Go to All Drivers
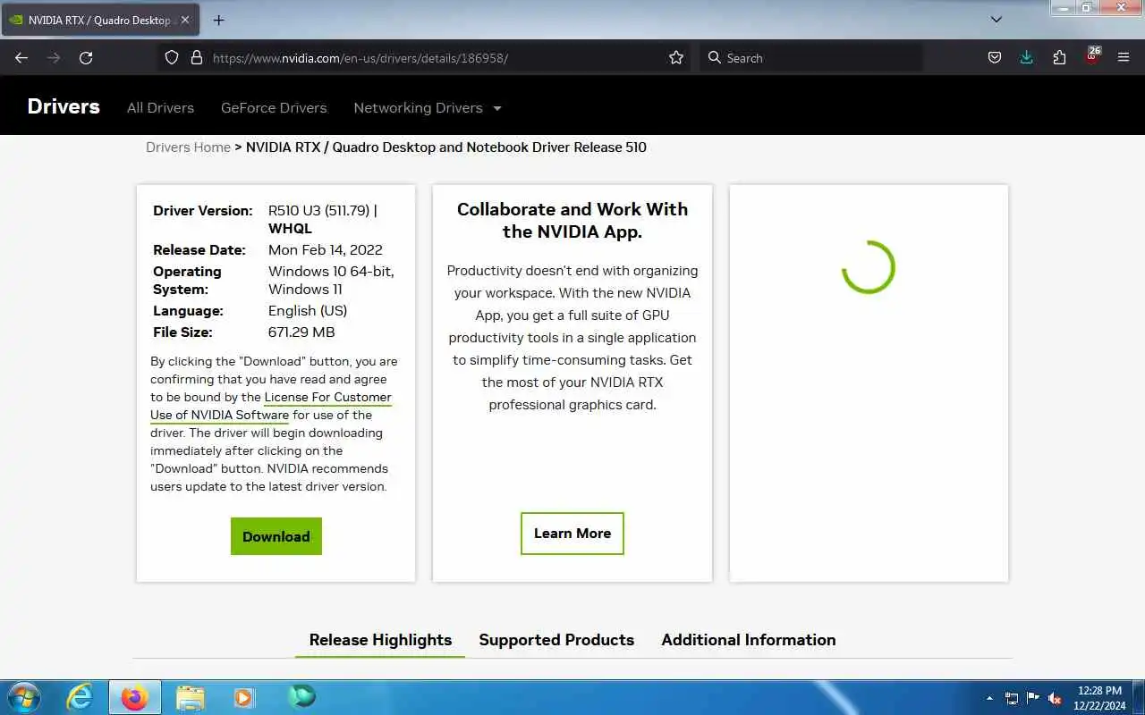This screenshot has width=1145, height=715. 160,107
